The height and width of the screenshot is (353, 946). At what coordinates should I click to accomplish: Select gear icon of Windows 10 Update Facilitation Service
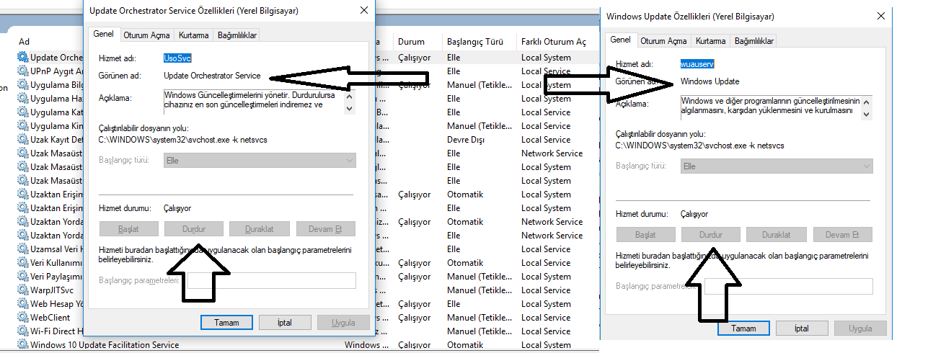[x=23, y=345]
